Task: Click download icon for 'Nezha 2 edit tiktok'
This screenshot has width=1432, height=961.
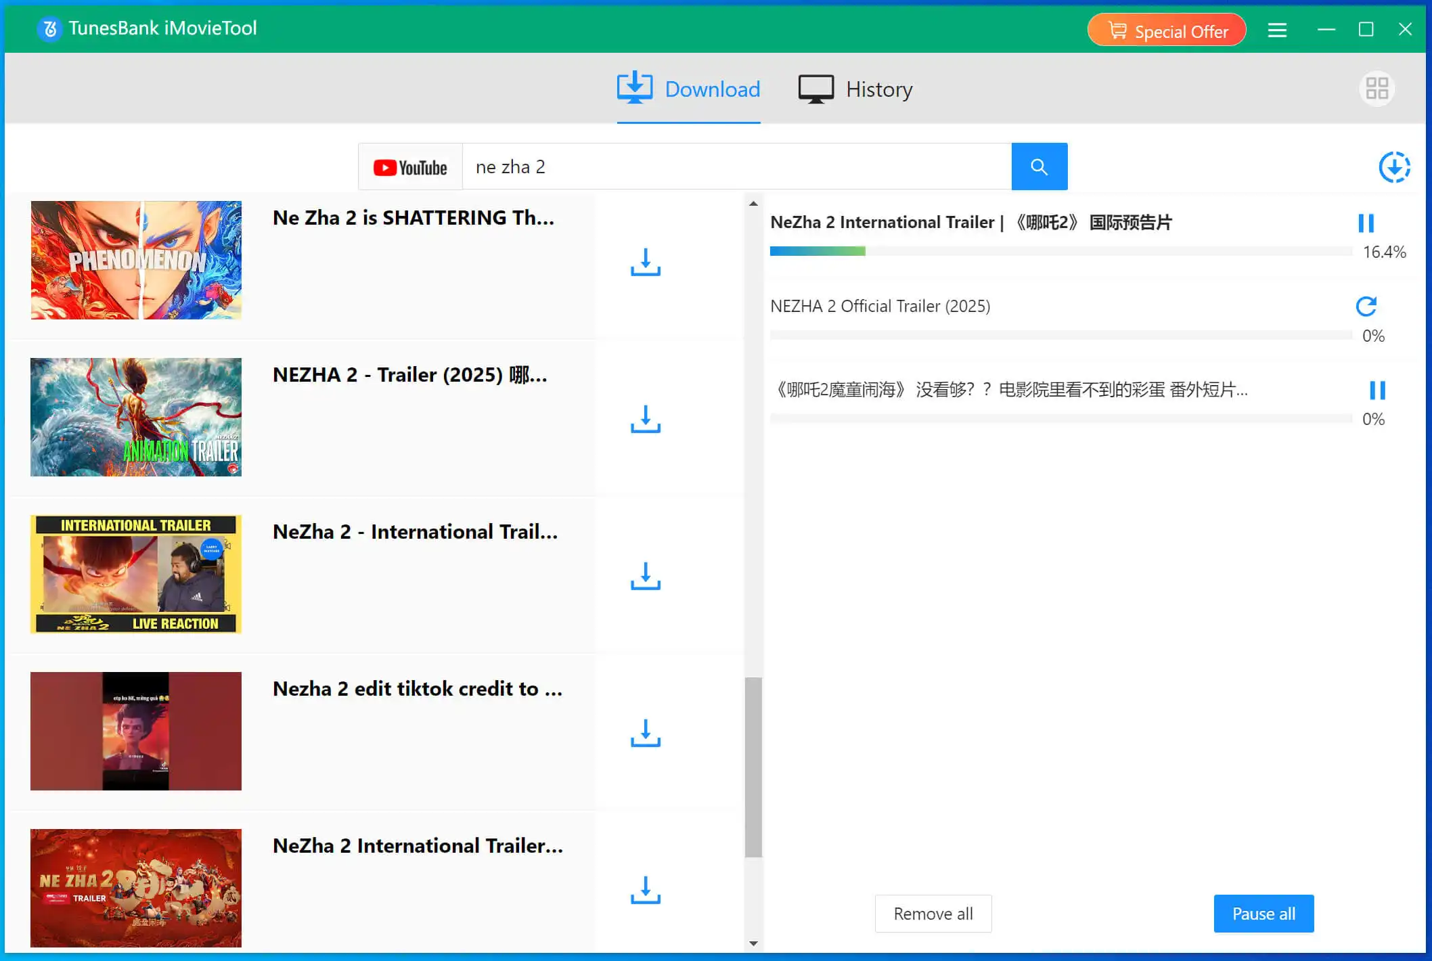Action: (x=645, y=733)
